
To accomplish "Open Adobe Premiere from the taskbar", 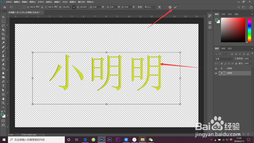I will pyautogui.click(x=118, y=139).
